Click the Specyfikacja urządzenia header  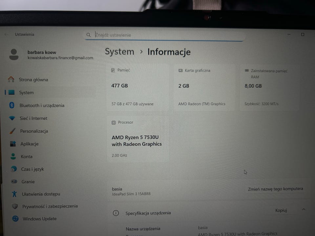pos(148,213)
